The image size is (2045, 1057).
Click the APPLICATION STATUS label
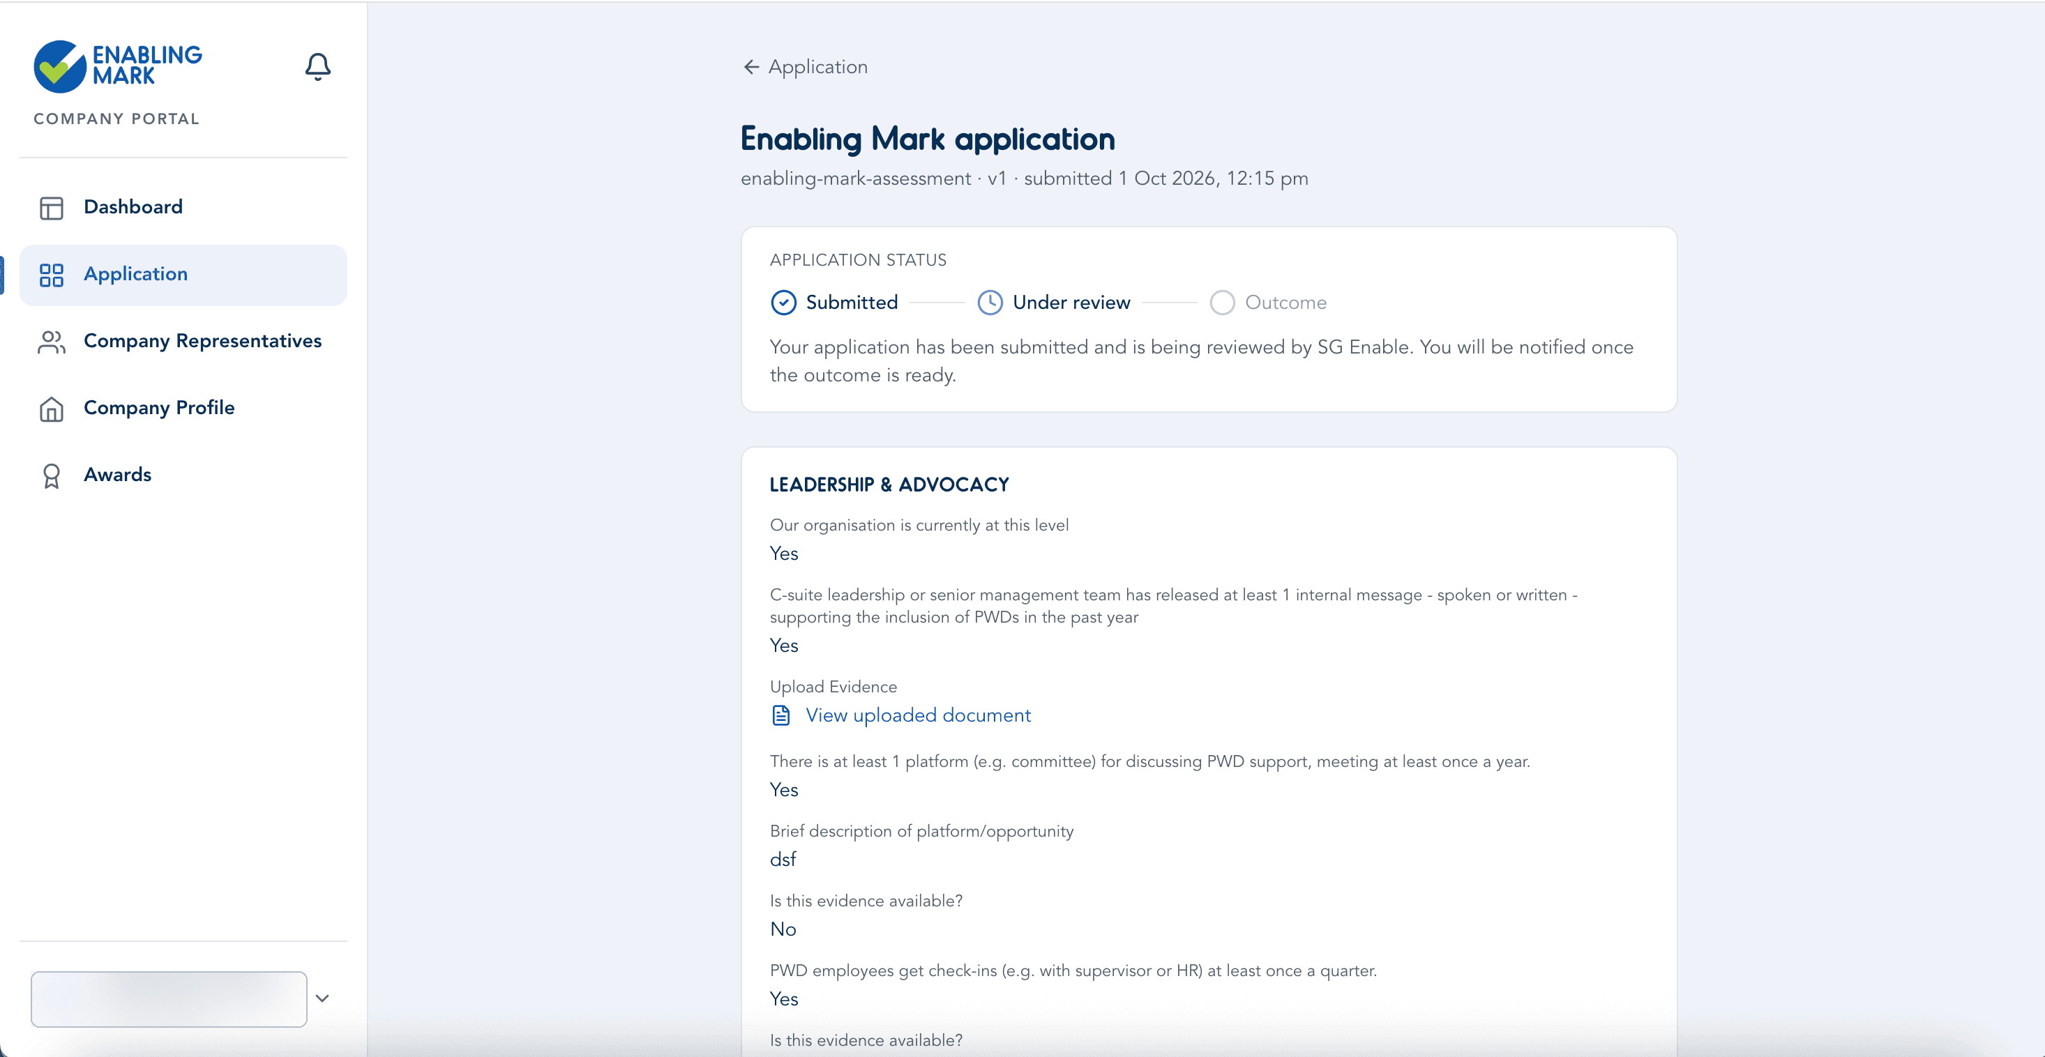pos(857,260)
